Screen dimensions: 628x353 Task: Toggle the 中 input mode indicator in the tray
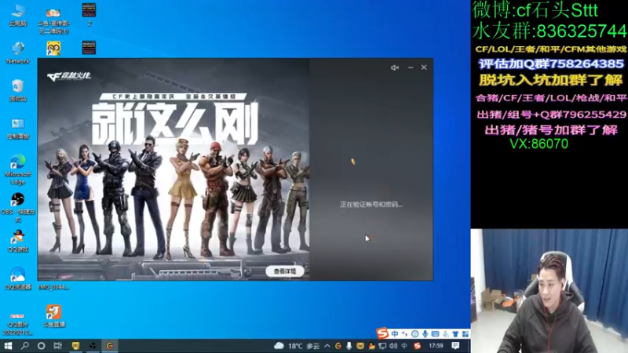pos(404,346)
